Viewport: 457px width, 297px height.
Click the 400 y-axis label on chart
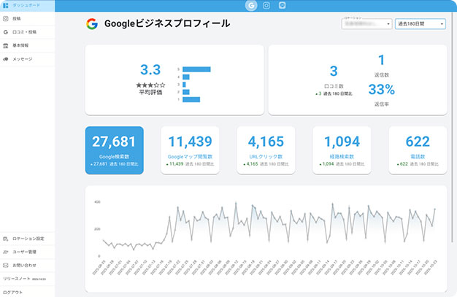[97, 202]
